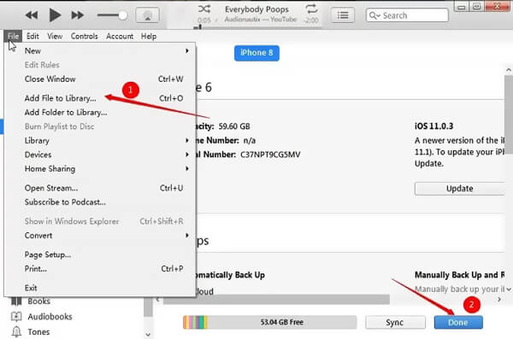Select Books in the sidebar
Screen dimensions: 513x339
point(39,301)
